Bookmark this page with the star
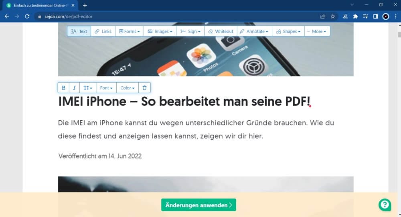 pyautogui.click(x=333, y=16)
